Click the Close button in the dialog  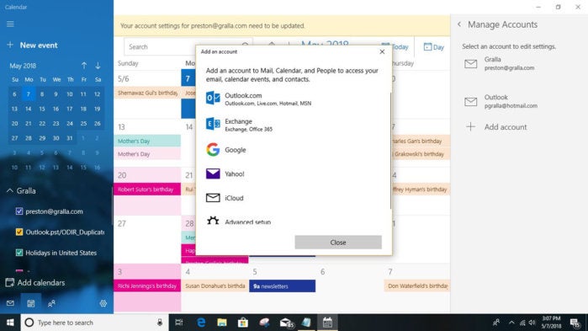[338, 243]
